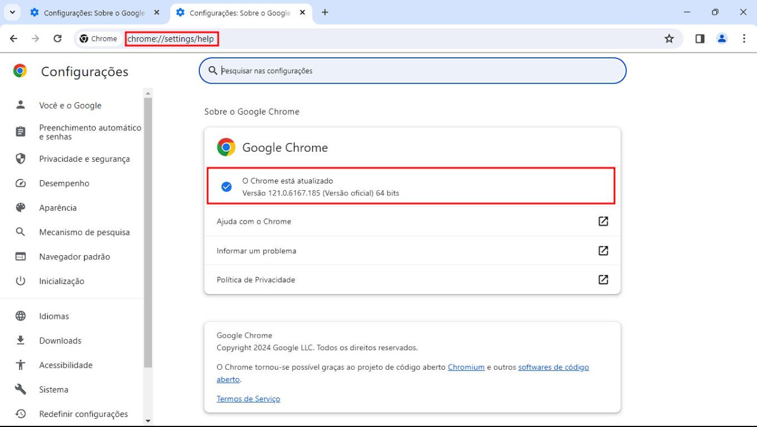The height and width of the screenshot is (427, 757).
Task: Click the forward navigation arrow
Action: (35, 38)
